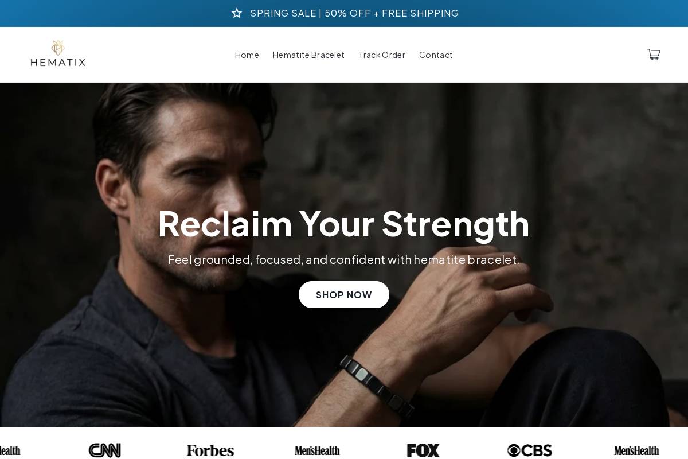The height and width of the screenshot is (459, 688).
Task: Click the Forbes logo
Action: click(210, 450)
